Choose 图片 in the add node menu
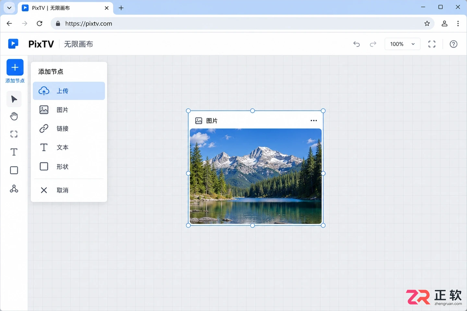The image size is (467, 311). (69, 110)
